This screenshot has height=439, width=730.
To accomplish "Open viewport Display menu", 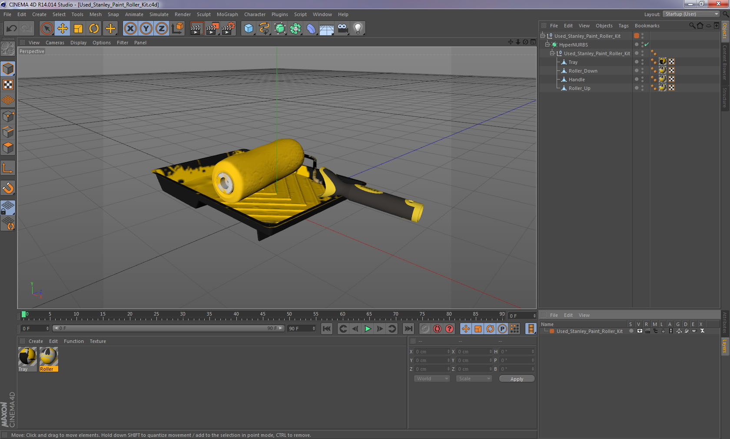I will click(78, 43).
